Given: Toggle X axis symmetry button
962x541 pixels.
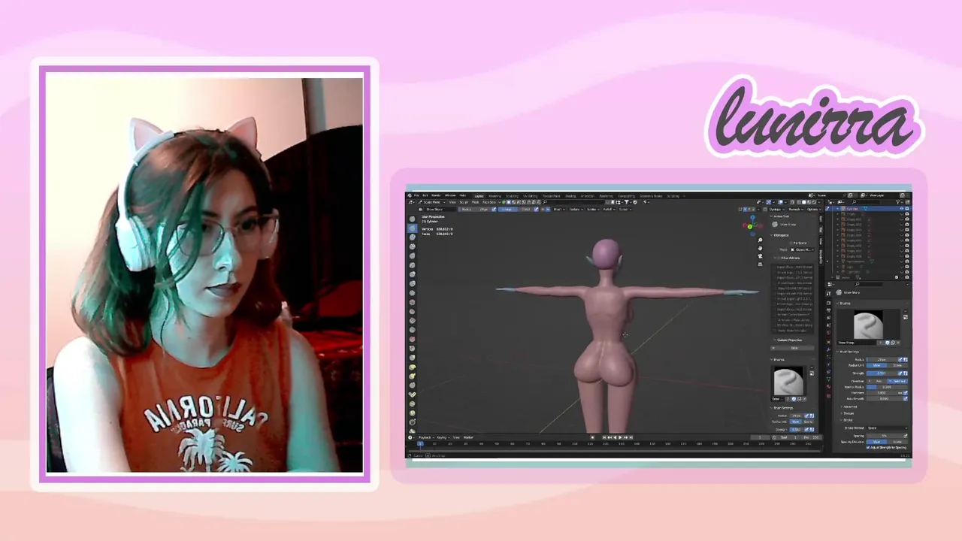Looking at the screenshot, I should pos(745,209).
